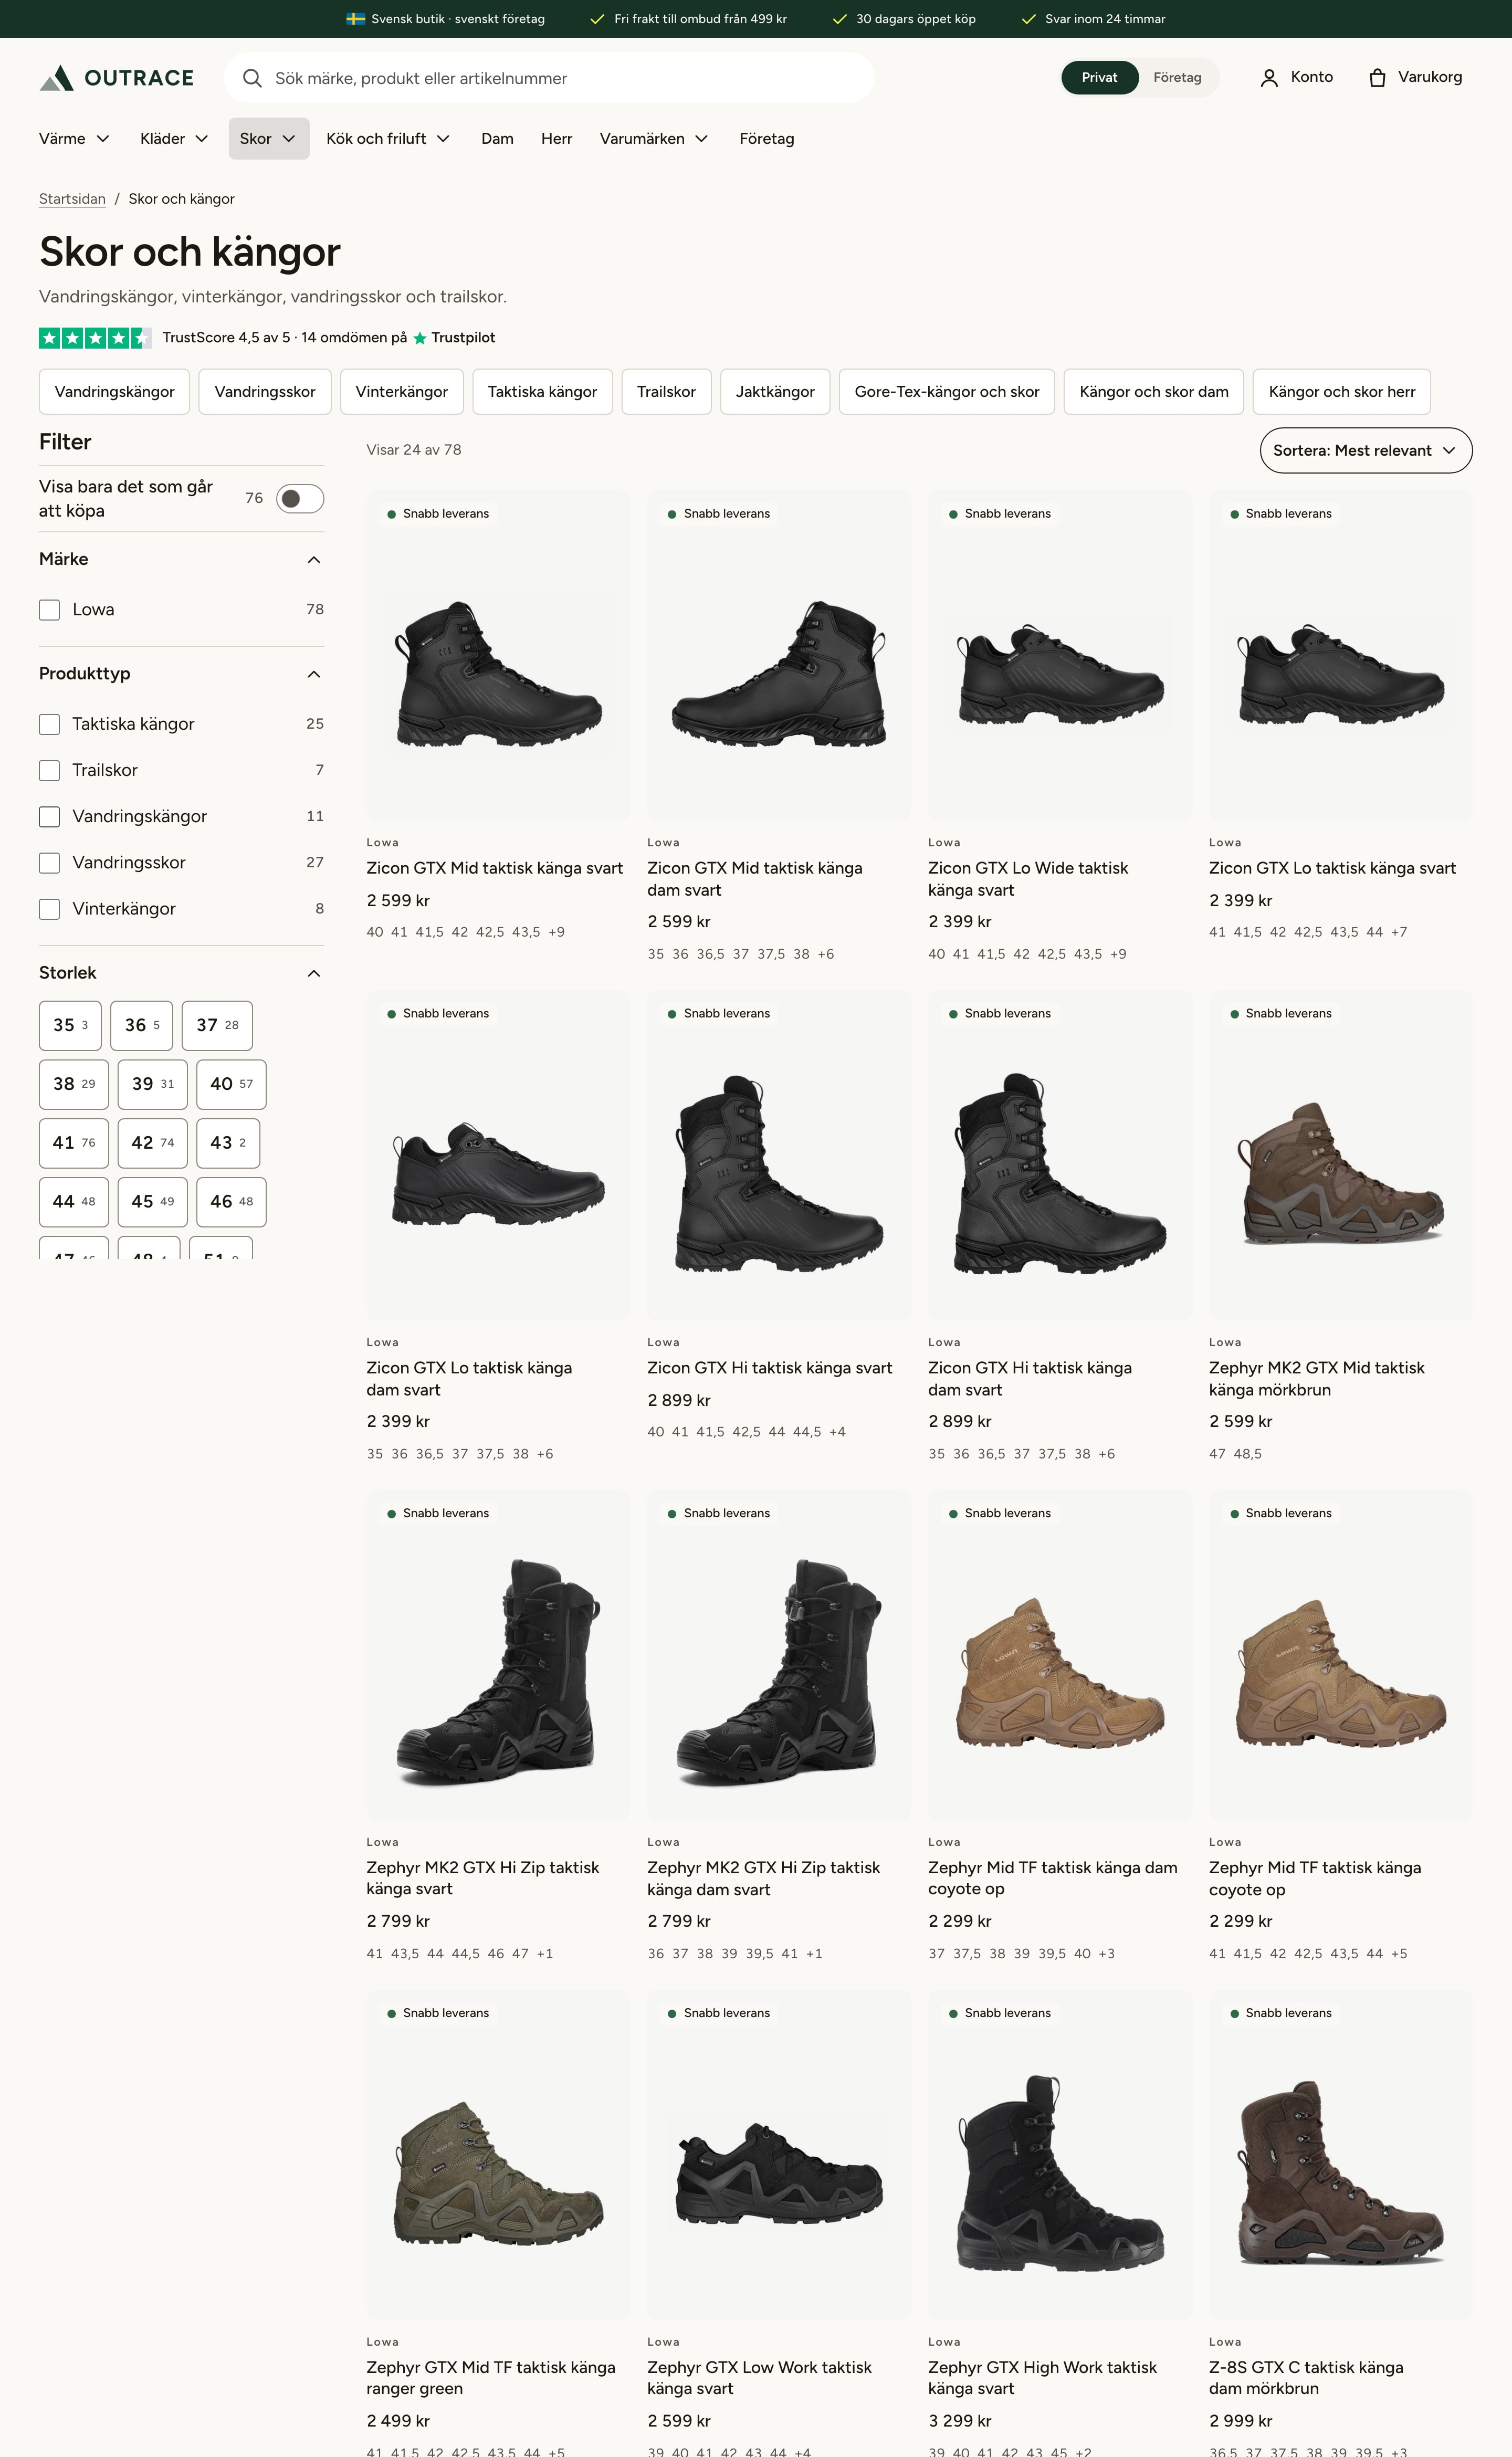Click the search input field

[x=549, y=78]
